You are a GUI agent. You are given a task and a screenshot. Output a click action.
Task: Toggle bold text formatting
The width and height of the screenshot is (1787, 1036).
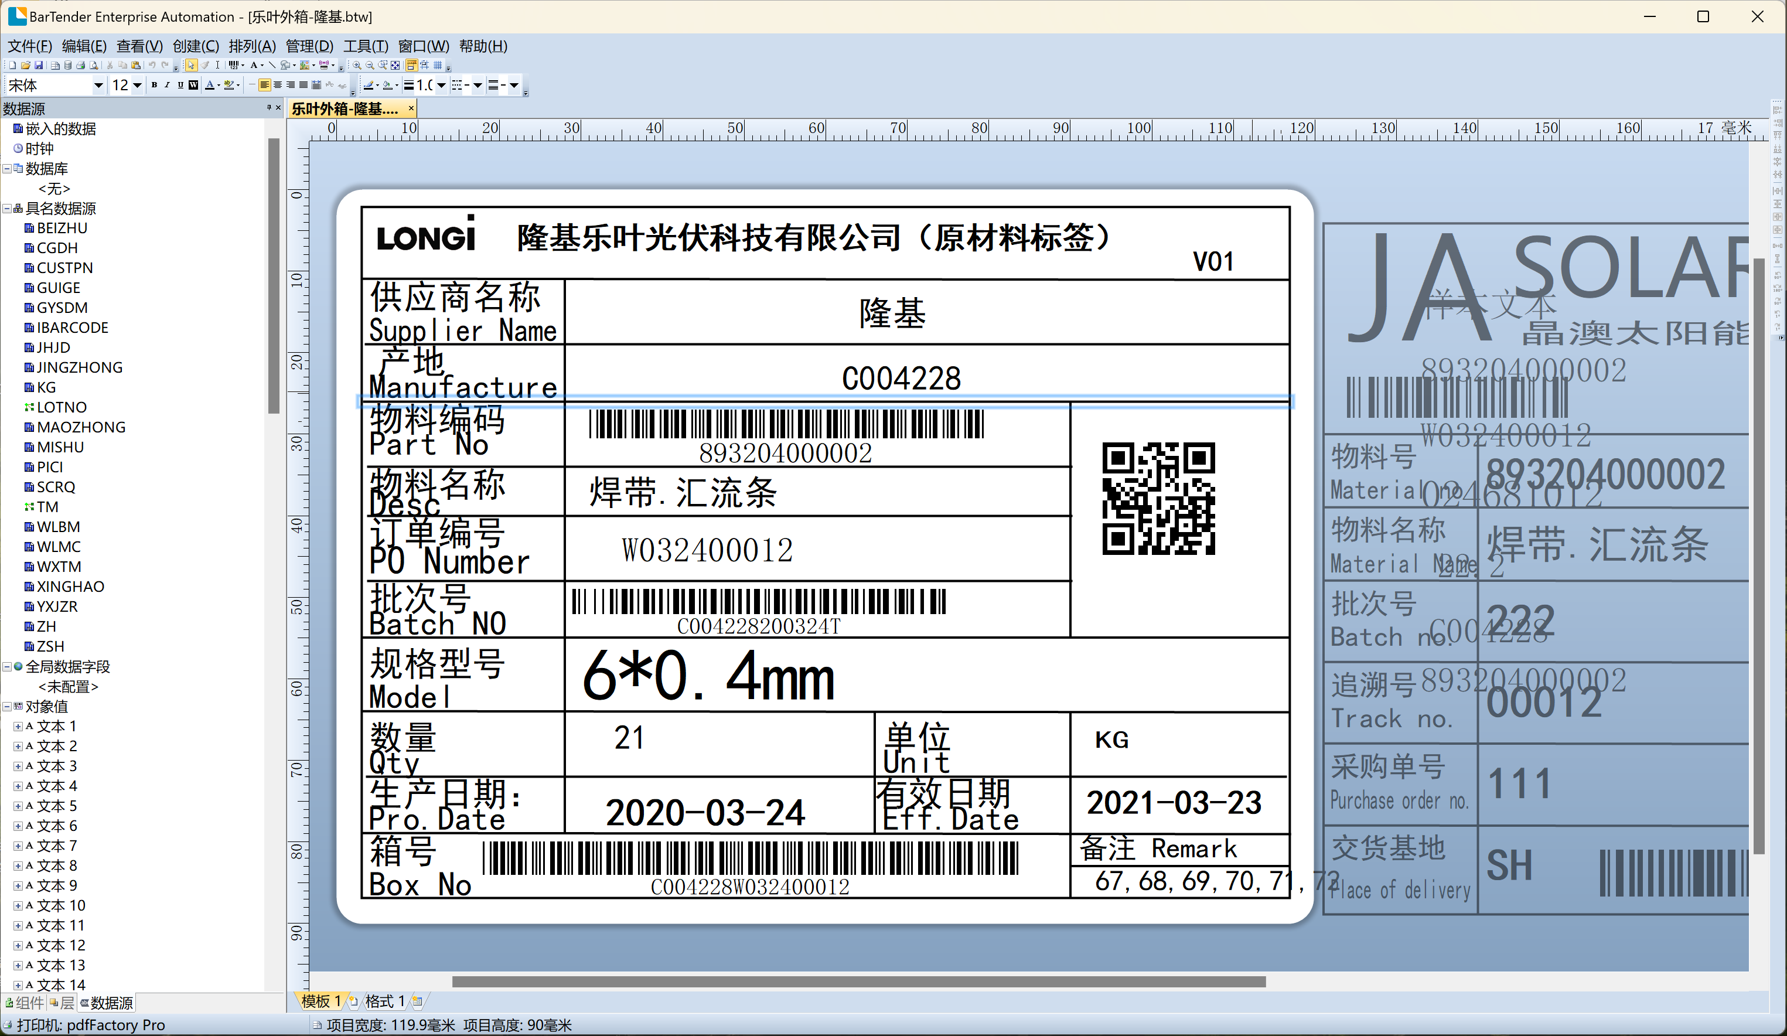click(154, 85)
